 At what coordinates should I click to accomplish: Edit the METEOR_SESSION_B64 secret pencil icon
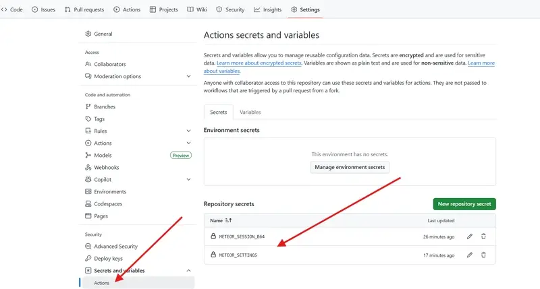coord(469,236)
